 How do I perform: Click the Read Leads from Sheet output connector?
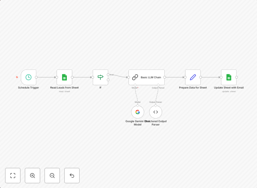72,77
